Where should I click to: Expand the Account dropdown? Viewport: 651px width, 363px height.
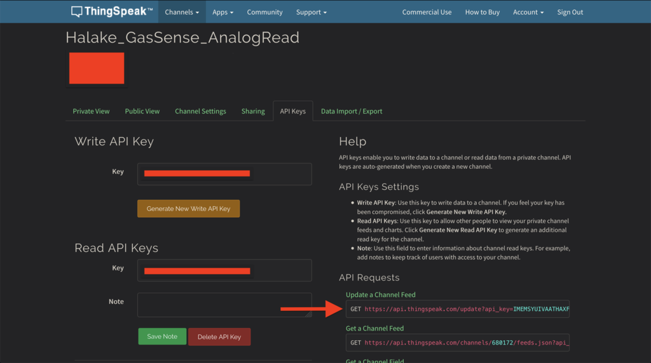click(528, 12)
